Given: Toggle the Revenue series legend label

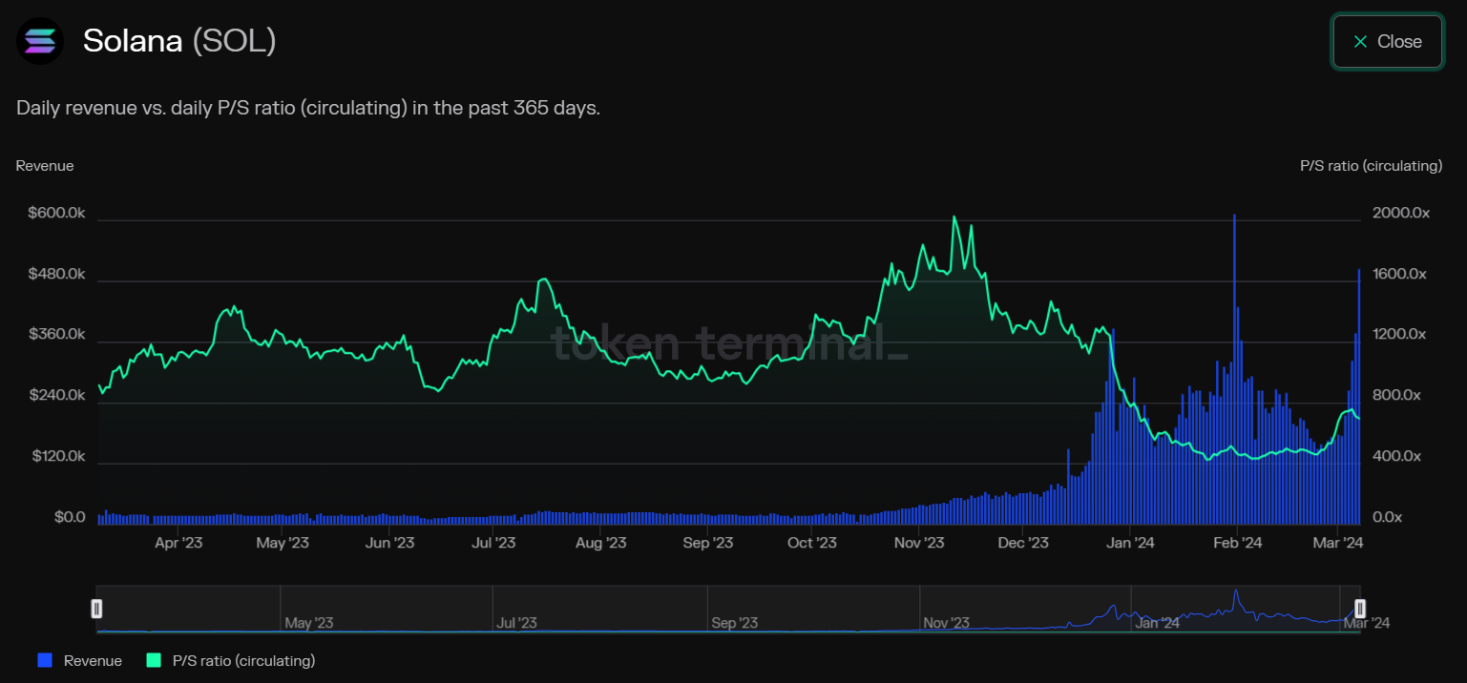Looking at the screenshot, I should click(x=93, y=660).
